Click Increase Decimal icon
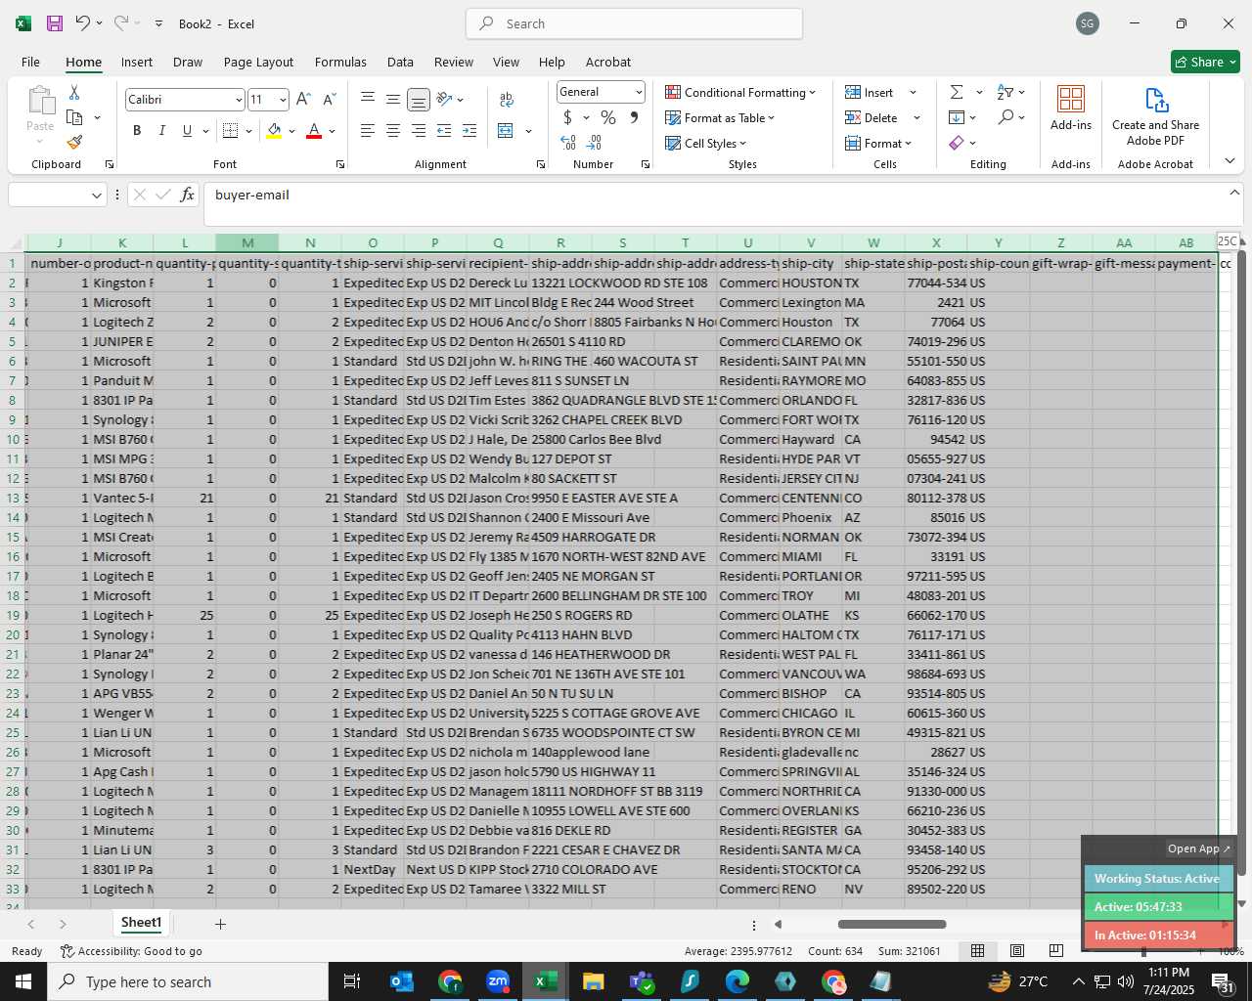1252x1001 pixels. [568, 142]
